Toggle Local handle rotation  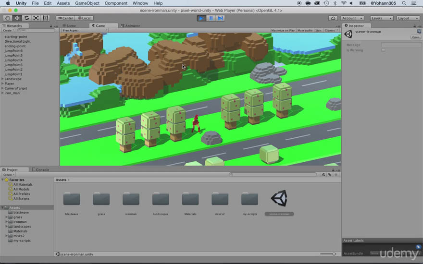click(84, 18)
